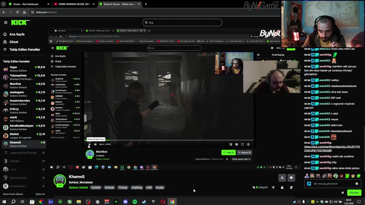Click the Kick logo

click(21, 22)
